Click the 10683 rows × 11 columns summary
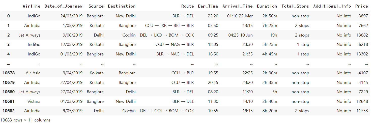The width and height of the screenshot is (374, 124). coord(25,120)
